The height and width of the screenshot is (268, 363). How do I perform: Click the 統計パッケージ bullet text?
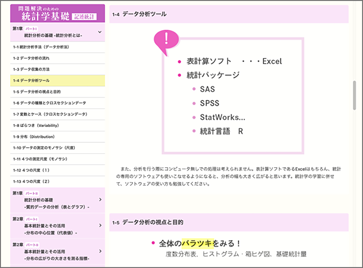pos(213,75)
